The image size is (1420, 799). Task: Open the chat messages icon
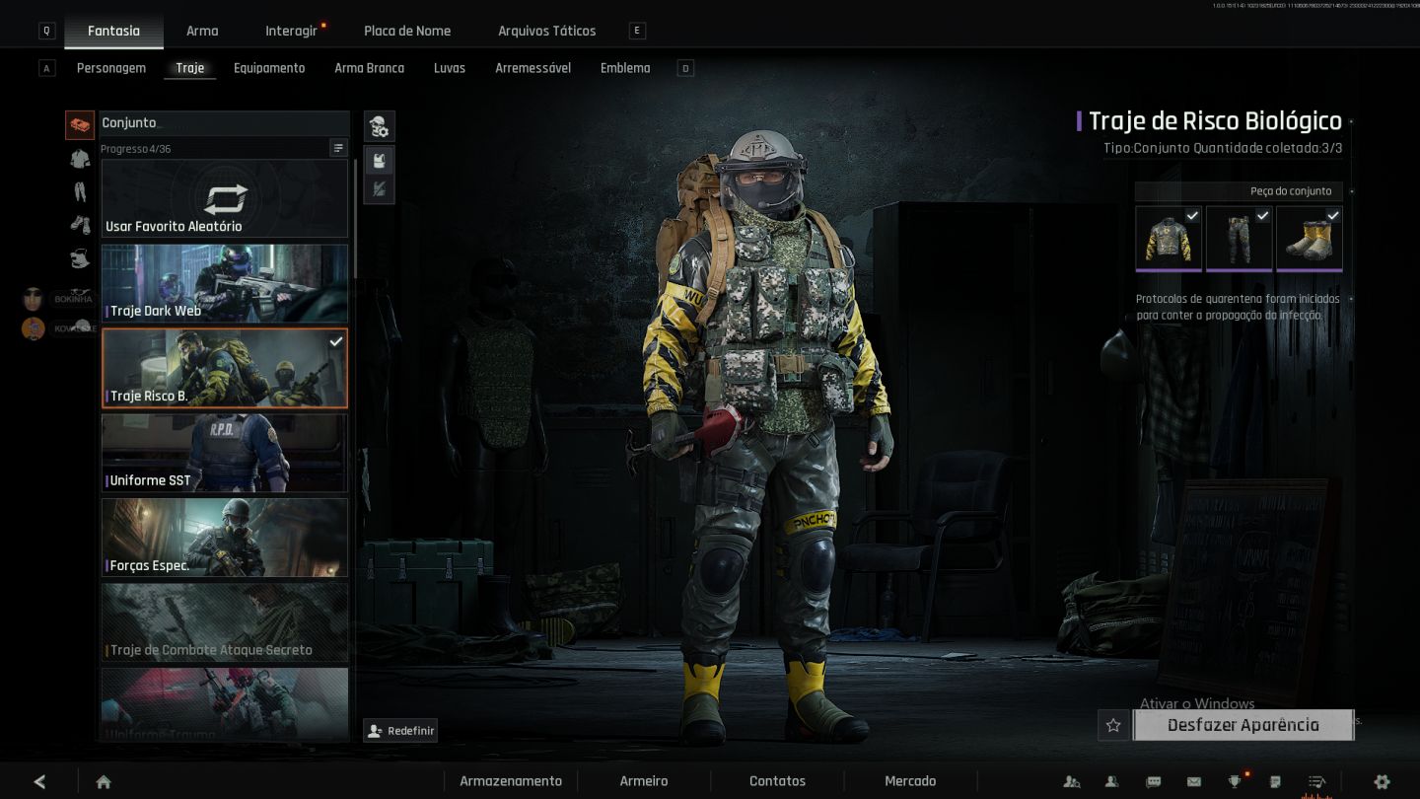pyautogui.click(x=1154, y=781)
